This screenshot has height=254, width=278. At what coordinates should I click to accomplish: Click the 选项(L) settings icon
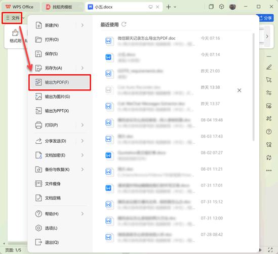click(x=38, y=228)
